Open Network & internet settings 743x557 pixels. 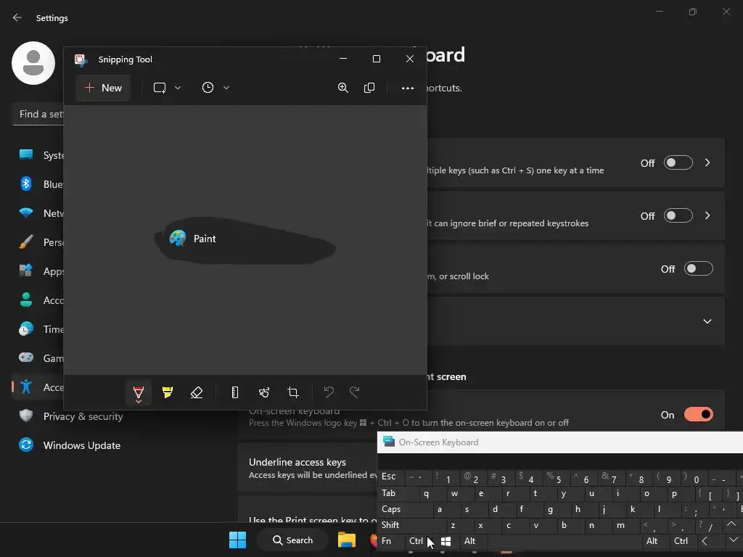(41, 213)
